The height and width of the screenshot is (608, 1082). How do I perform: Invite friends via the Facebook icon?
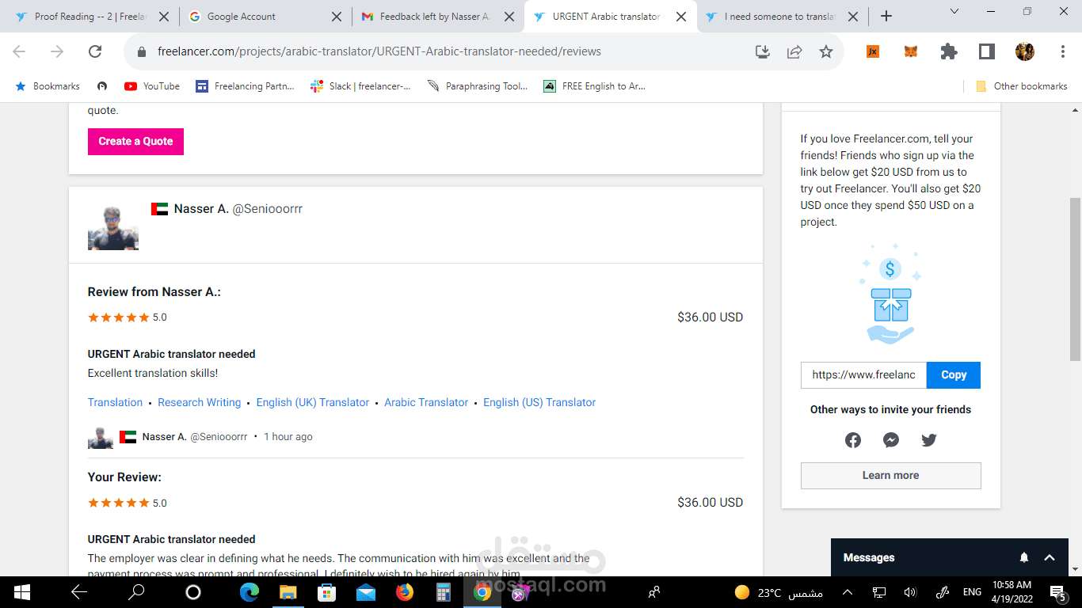click(853, 440)
